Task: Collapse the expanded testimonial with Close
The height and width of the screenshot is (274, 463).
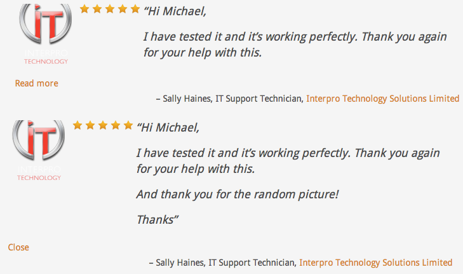Action: [x=18, y=247]
